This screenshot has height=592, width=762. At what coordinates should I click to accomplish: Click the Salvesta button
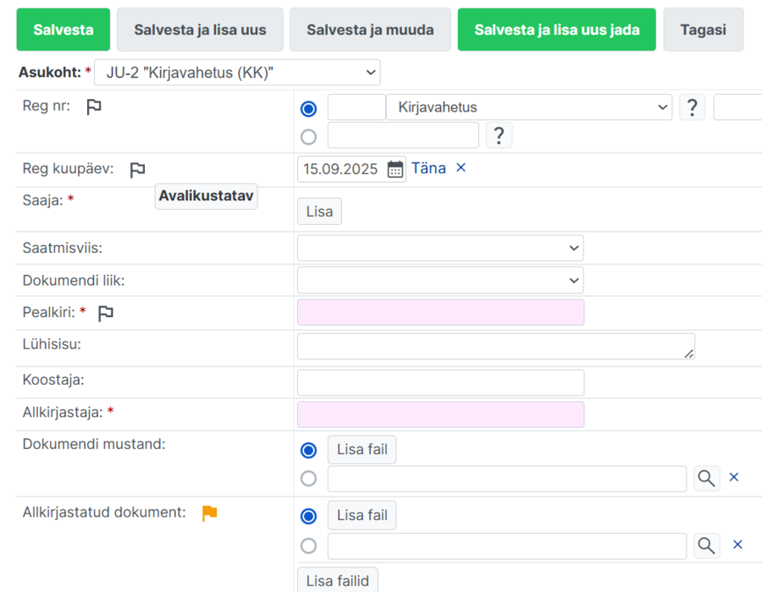pyautogui.click(x=63, y=30)
